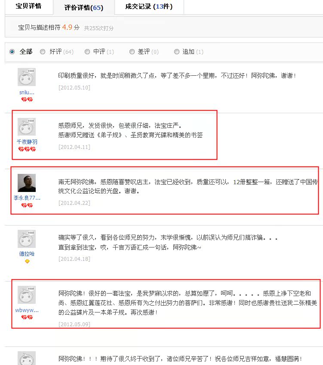Open snliu... user avatar

(x=27, y=77)
